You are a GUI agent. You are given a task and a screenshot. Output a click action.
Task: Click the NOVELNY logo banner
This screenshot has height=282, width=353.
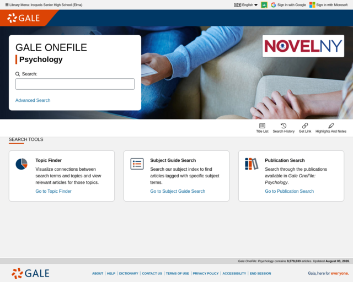(x=303, y=46)
